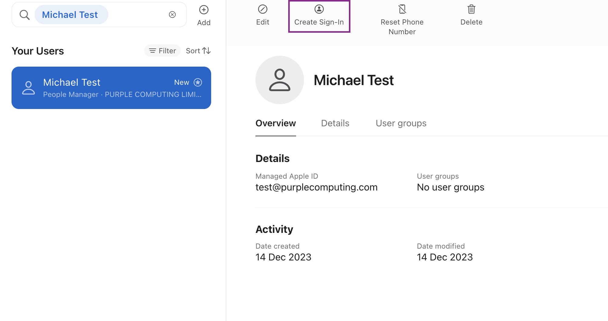This screenshot has height=321, width=608.
Task: Toggle the Filter control for Your Users
Action: coord(162,51)
